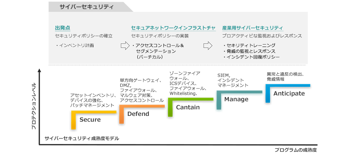Select the text DMZ
This screenshot has height=154, width=350.
125,85
